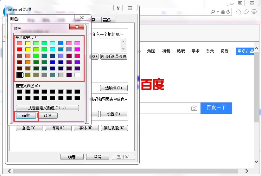
Task: Select the black basic color swatch
Action: point(20,75)
